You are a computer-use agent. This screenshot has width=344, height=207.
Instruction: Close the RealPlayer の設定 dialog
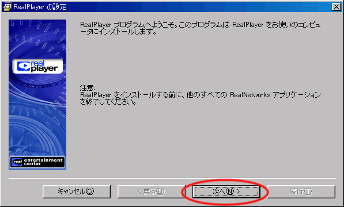(x=336, y=7)
